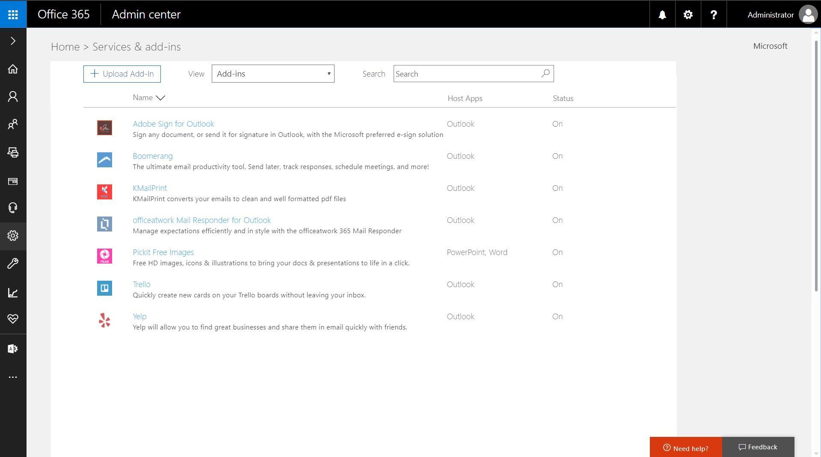Open Support using the headset icon

[12, 208]
